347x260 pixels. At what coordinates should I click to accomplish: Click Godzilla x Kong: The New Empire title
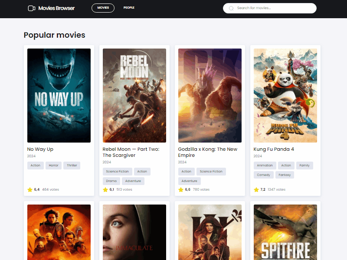pos(208,152)
